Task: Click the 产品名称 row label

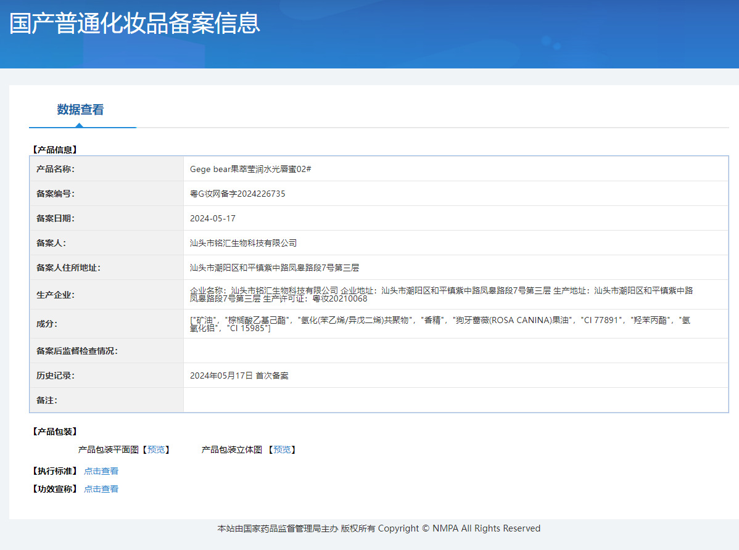Action: coord(55,169)
